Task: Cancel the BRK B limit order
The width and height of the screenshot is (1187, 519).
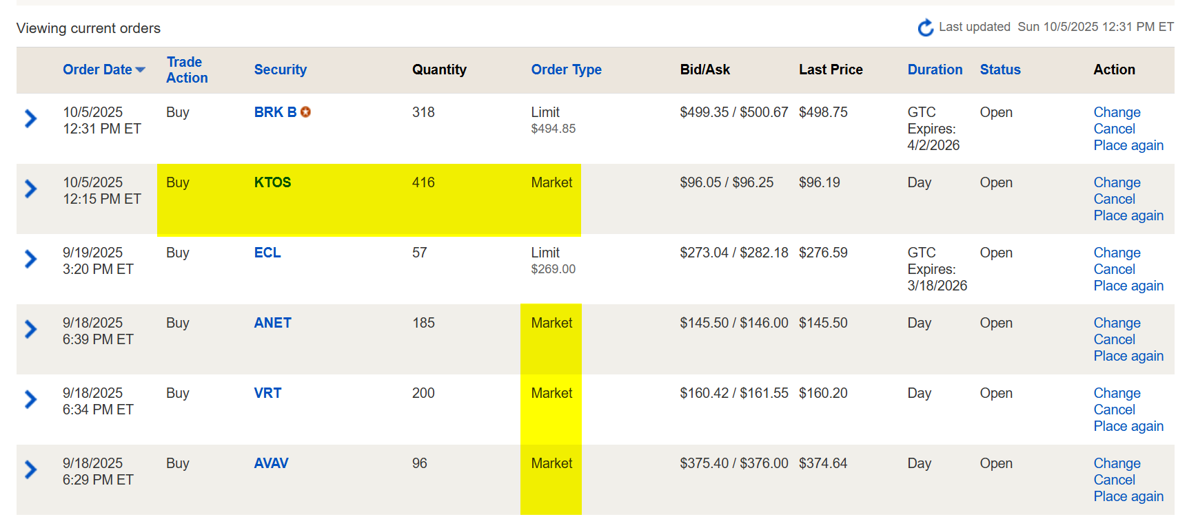Action: [x=1114, y=129]
